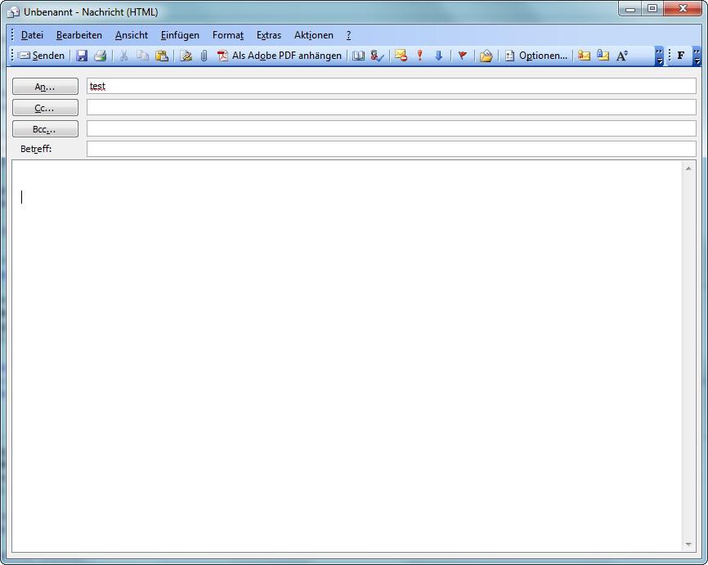Open the Extras menu
The width and height of the screenshot is (708, 565).
point(269,35)
